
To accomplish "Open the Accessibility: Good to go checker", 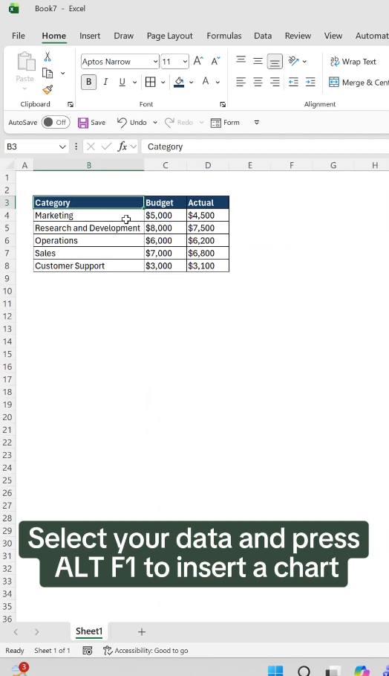I will click(x=146, y=651).
